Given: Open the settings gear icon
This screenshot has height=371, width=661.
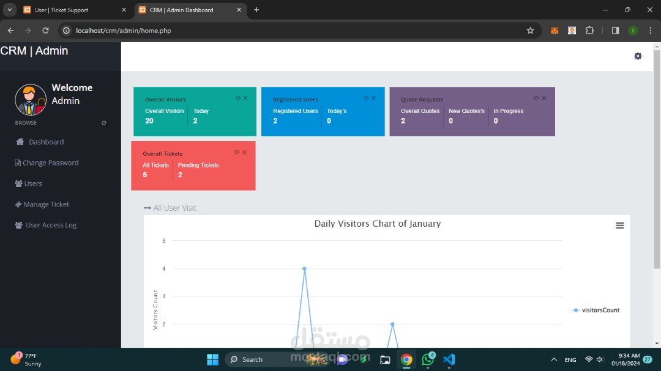Looking at the screenshot, I should tap(638, 56).
